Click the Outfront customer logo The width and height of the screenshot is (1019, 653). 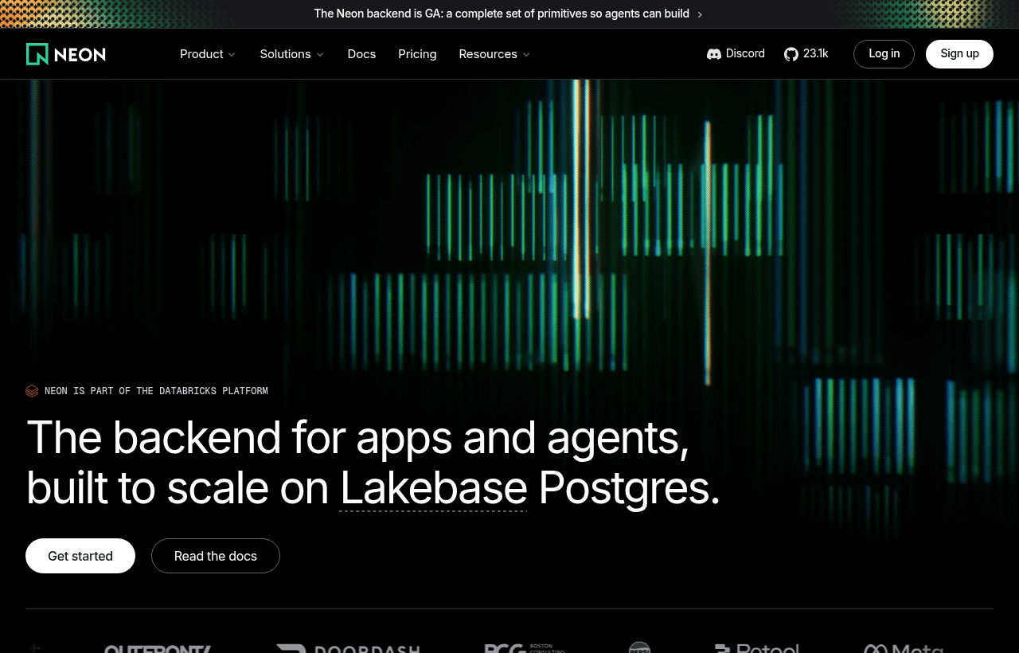pos(158,648)
